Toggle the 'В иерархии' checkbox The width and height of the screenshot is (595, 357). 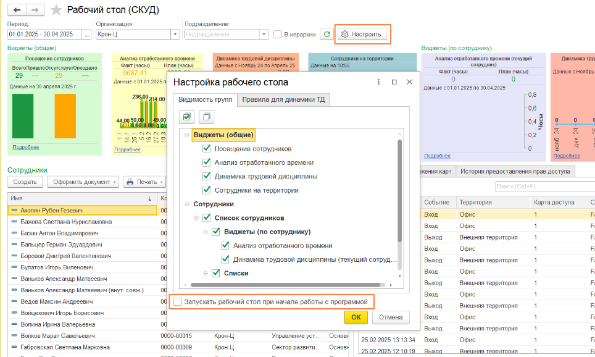coord(278,34)
